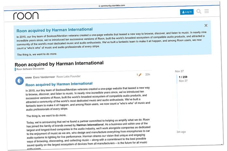The width and height of the screenshot is (227, 151).
Task: Open post heading Roon acquired by Harman International
Action: coord(59,84)
